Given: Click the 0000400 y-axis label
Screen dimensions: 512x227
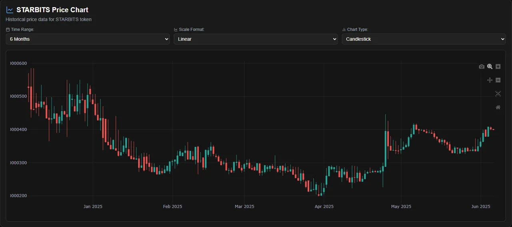Looking at the screenshot, I should click(x=18, y=129).
